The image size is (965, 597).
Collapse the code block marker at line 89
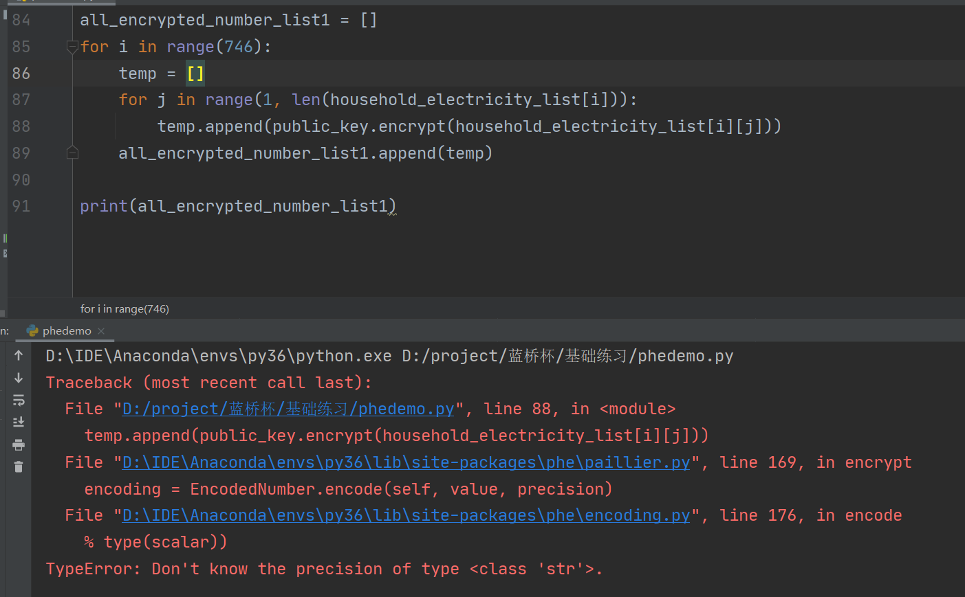(72, 153)
